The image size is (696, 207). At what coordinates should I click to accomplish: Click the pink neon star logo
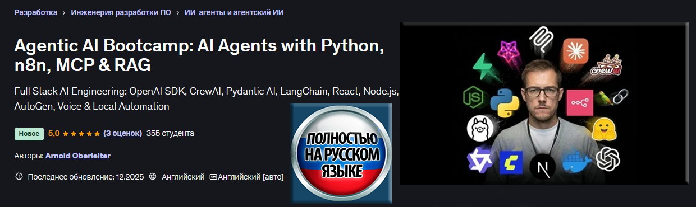509,51
